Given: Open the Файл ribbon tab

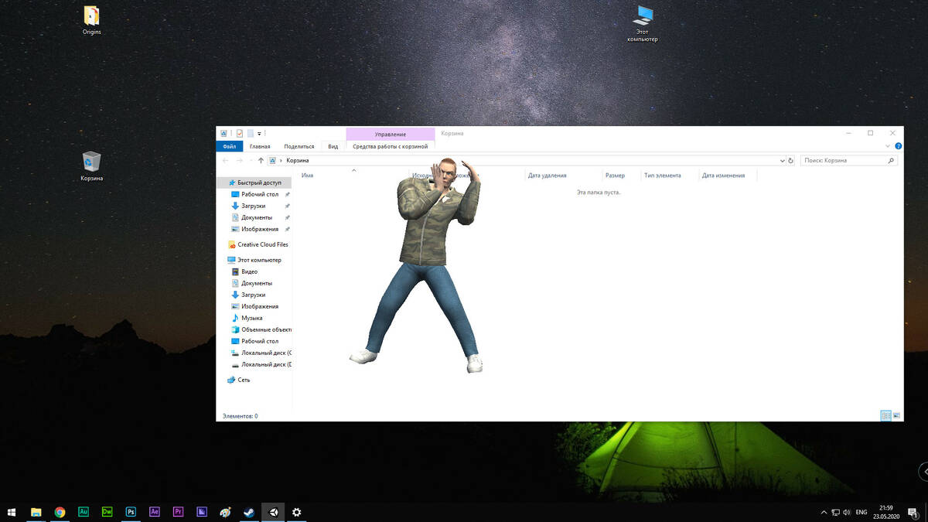Looking at the screenshot, I should point(230,146).
